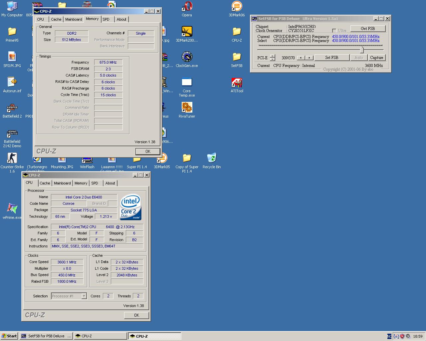Screen dimensions: 426x341
Task: Click the NO language indicator in tray
Action: tap(389, 336)
